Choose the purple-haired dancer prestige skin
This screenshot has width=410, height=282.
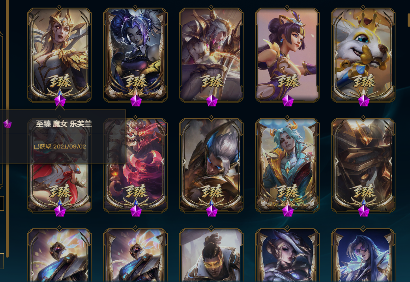[287, 55]
